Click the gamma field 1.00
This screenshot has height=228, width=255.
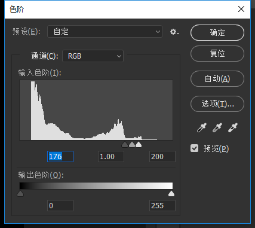coord(111,156)
